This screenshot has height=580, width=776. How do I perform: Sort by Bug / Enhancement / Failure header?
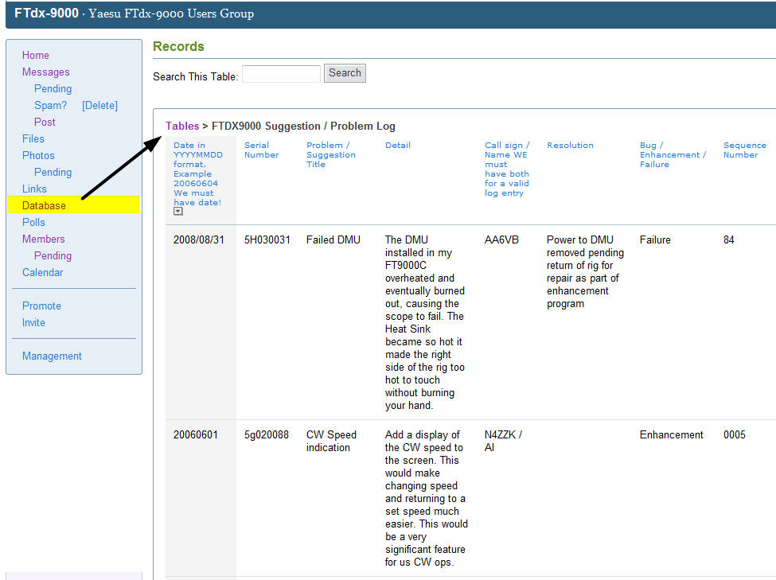point(673,154)
